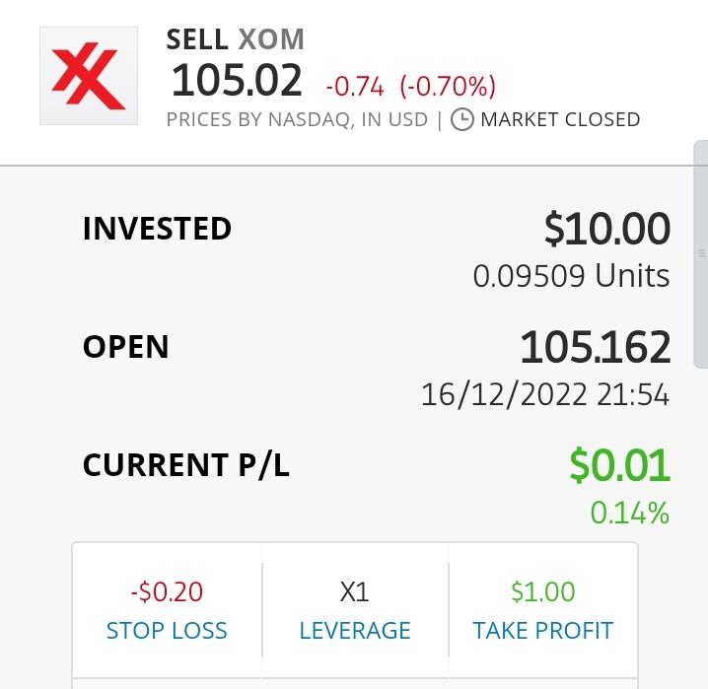The height and width of the screenshot is (689, 708).
Task: Click the X1 leverage value
Action: click(354, 592)
